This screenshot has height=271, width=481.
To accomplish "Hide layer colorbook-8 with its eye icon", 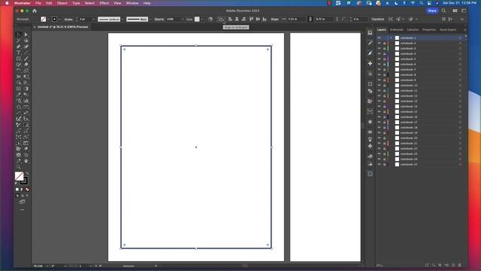I will 379,75.
